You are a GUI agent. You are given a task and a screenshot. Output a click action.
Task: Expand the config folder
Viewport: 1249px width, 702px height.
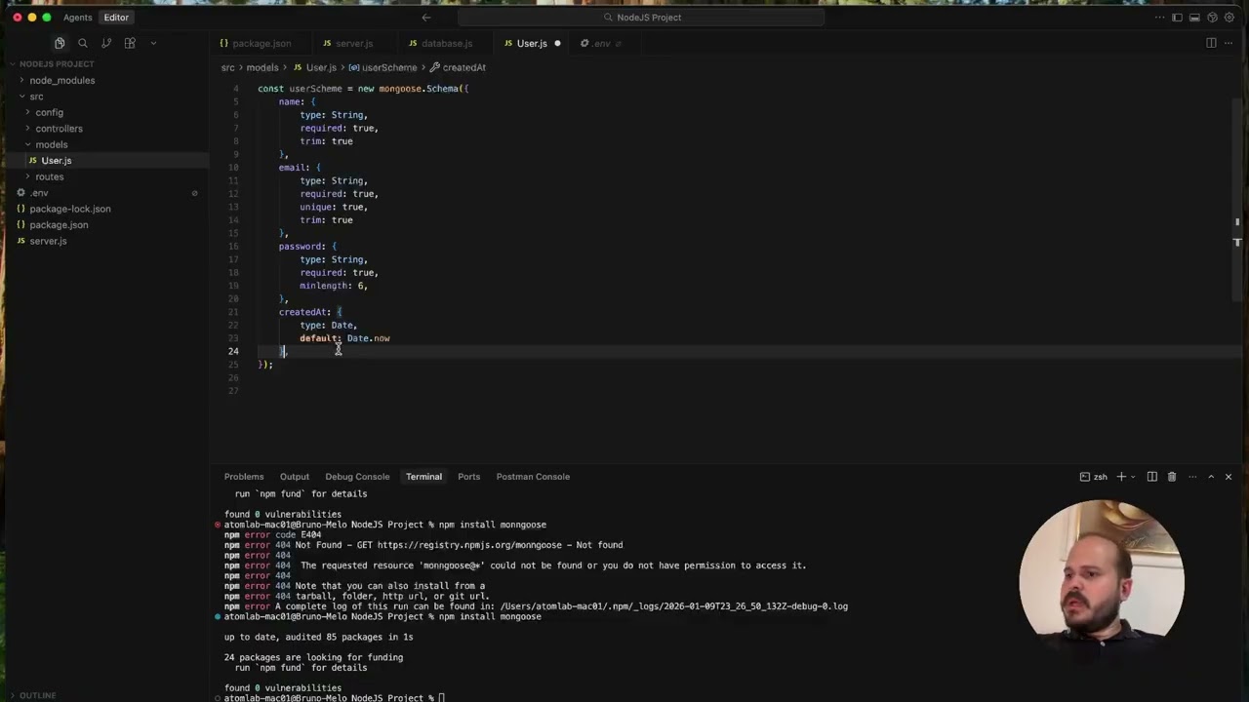(x=49, y=112)
